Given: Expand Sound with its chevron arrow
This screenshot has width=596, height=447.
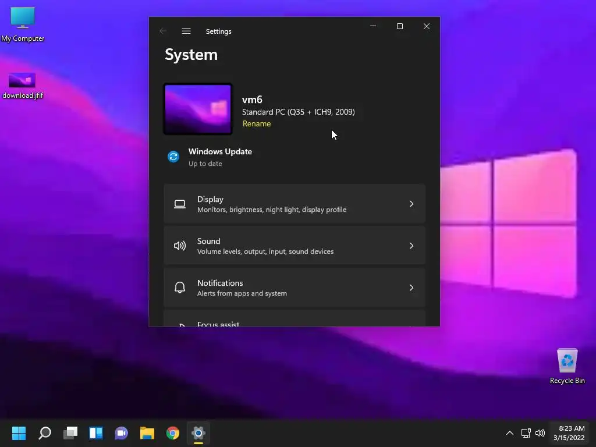Looking at the screenshot, I should point(411,246).
